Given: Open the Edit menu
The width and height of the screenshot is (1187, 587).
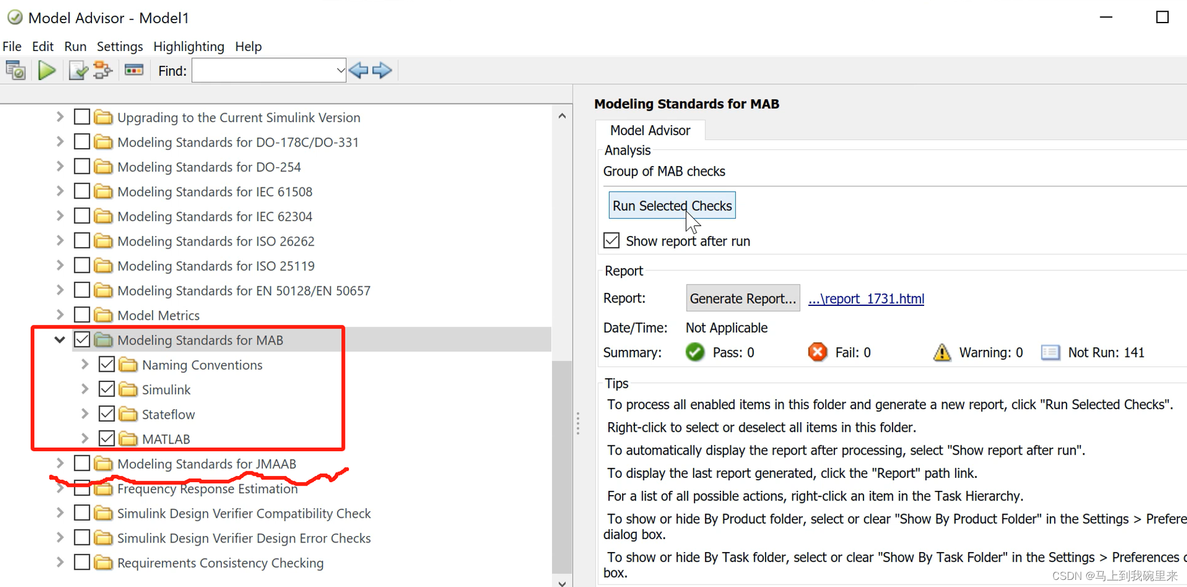Looking at the screenshot, I should point(43,46).
